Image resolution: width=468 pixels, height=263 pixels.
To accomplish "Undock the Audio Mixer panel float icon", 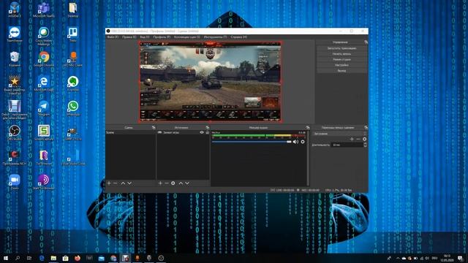I will click(x=308, y=128).
